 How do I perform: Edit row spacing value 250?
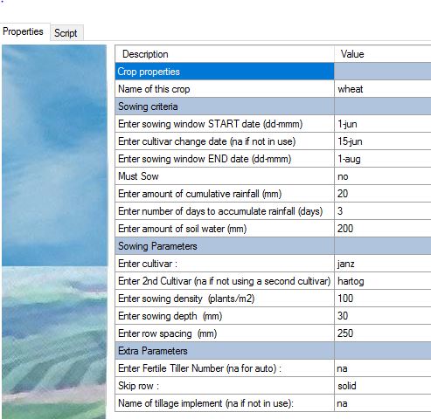(x=383, y=333)
